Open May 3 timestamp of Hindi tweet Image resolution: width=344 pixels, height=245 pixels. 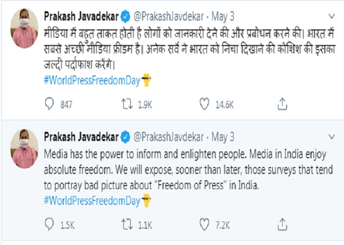[224, 16]
